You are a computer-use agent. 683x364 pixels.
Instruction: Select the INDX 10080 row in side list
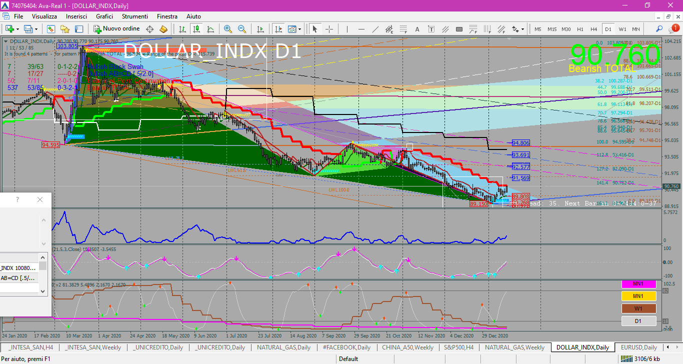pos(19,268)
